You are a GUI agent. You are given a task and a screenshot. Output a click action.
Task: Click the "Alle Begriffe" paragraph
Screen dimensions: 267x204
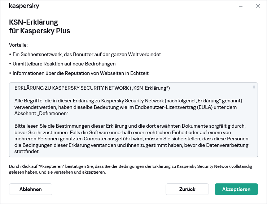[128, 107]
